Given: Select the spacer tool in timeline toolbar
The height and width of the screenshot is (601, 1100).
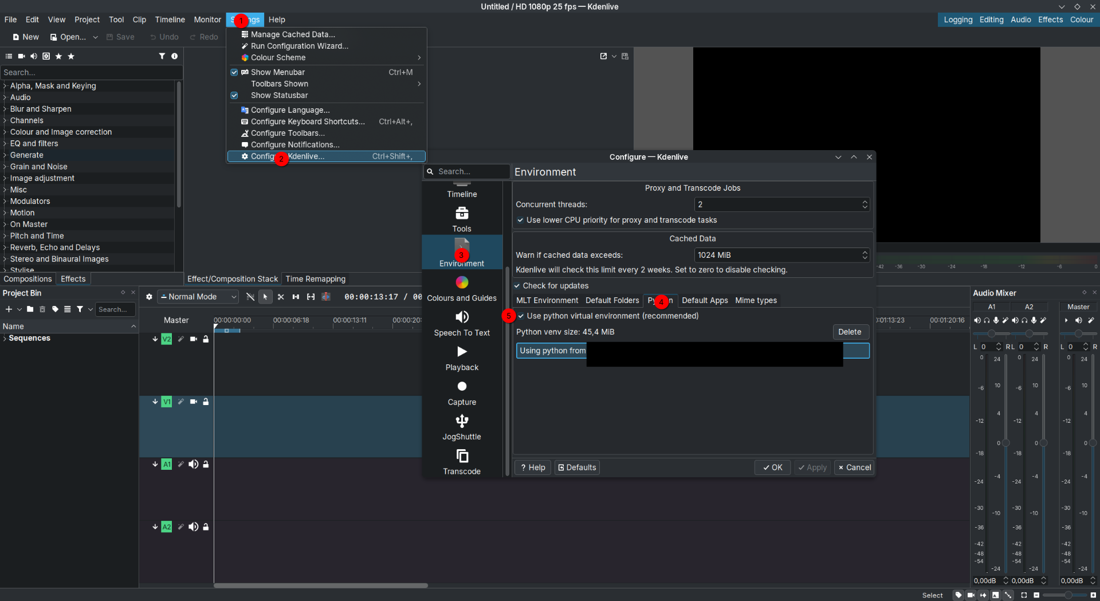Looking at the screenshot, I should pyautogui.click(x=296, y=297).
